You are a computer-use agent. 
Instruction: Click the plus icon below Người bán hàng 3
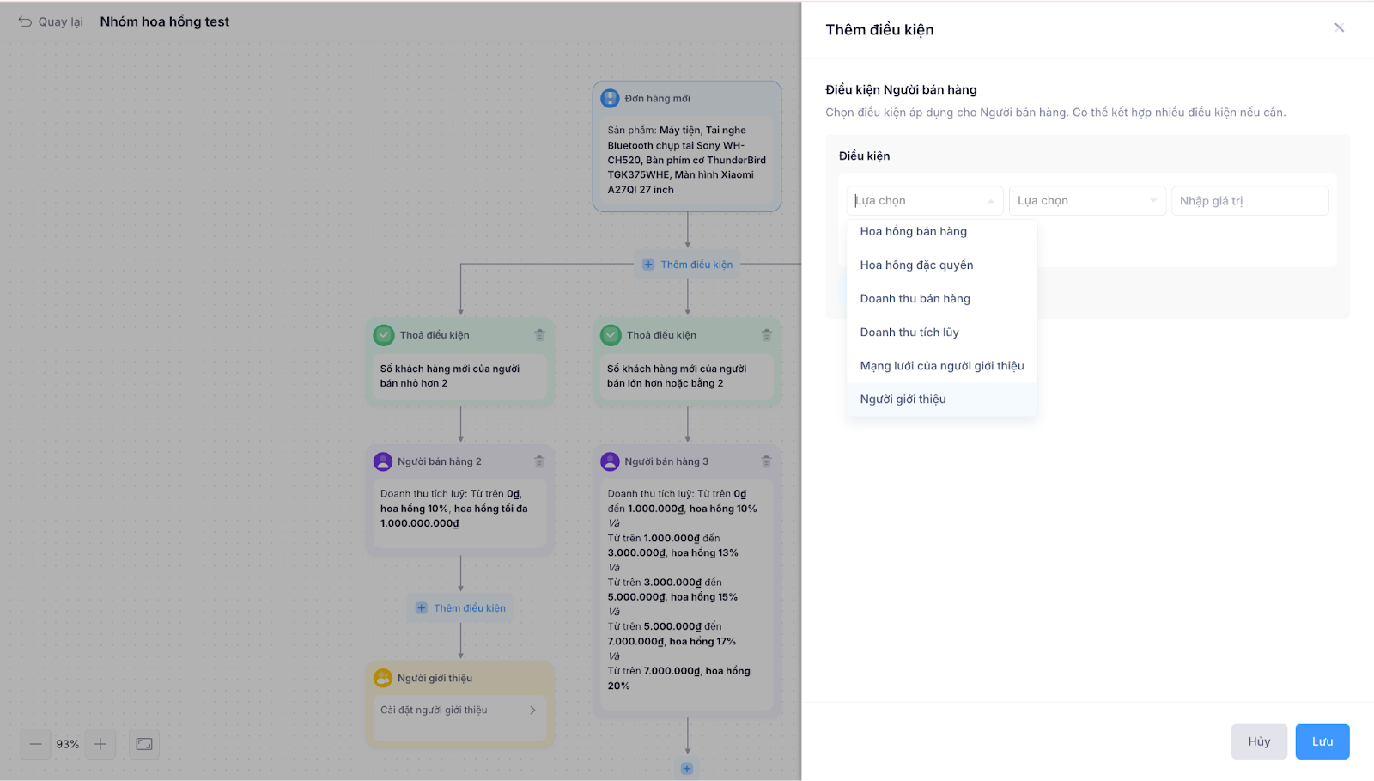coord(687,769)
